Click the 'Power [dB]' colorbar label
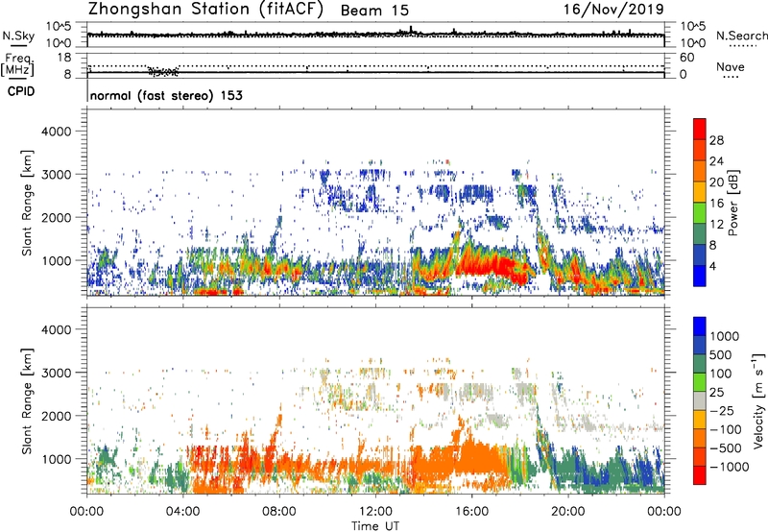768x532 pixels. click(x=733, y=203)
